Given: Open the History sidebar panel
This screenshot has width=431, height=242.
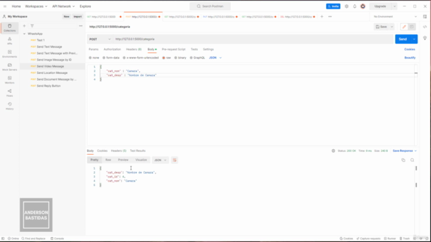Looking at the screenshot, I should (9, 106).
